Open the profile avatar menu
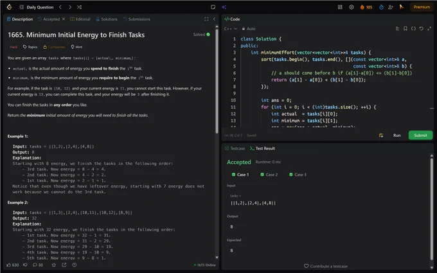This screenshot has width=437, height=273. click(402, 7)
